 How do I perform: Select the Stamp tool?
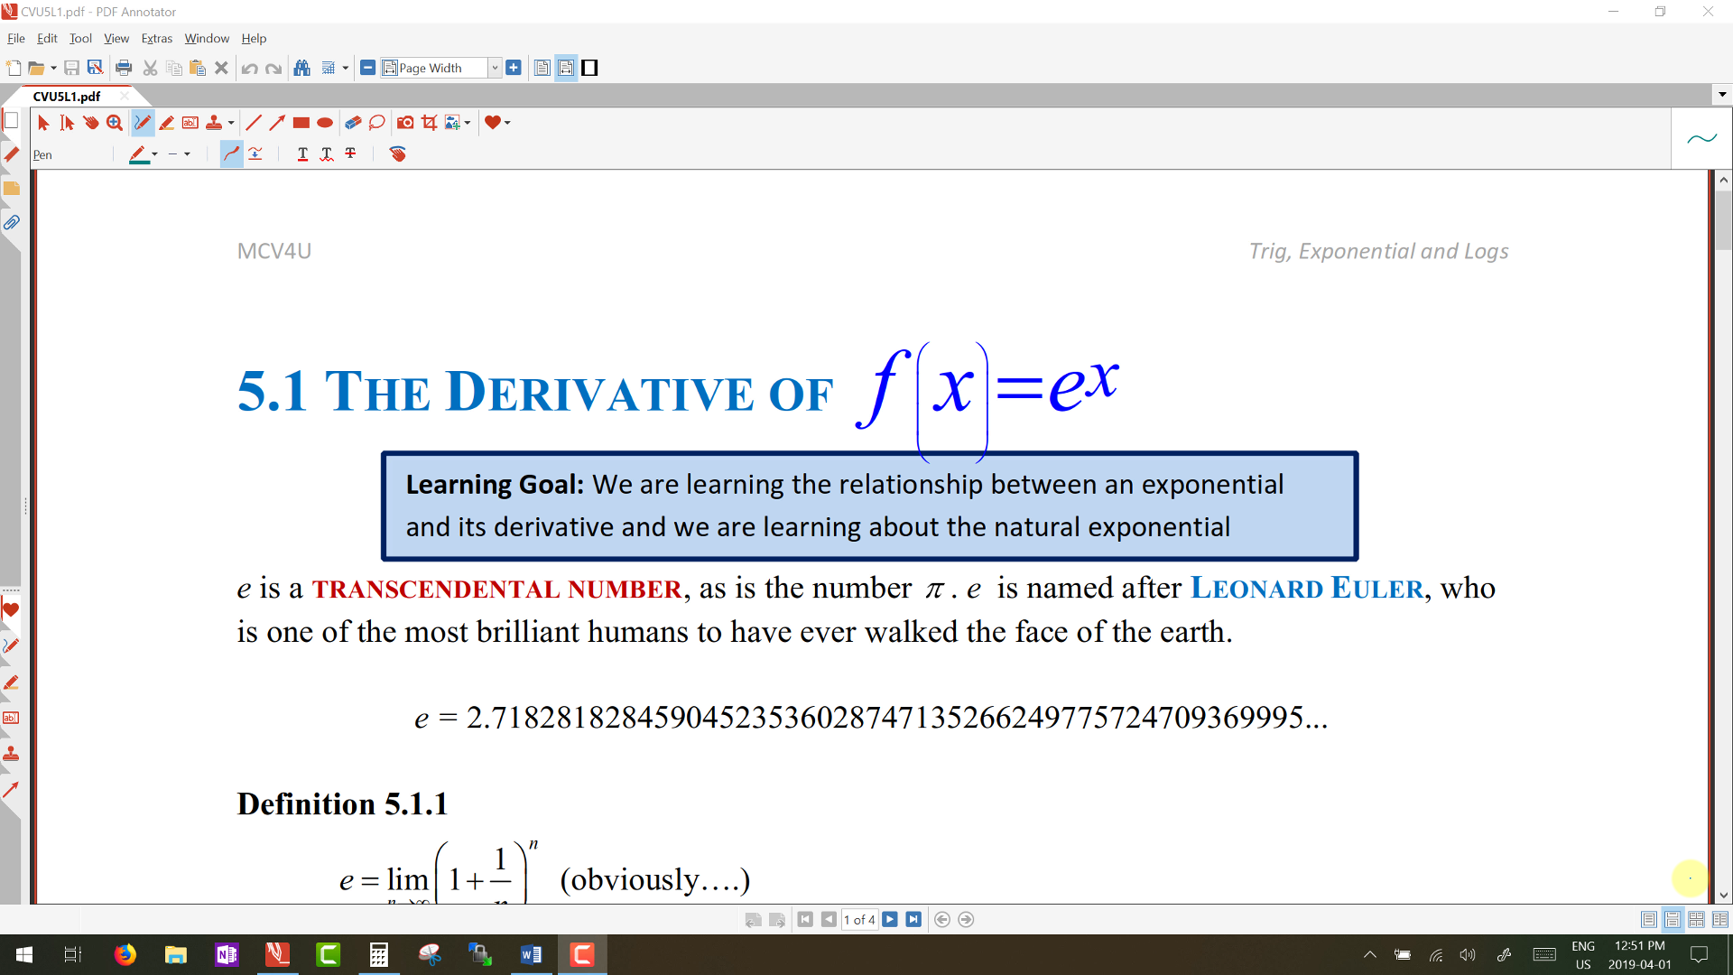coord(214,123)
